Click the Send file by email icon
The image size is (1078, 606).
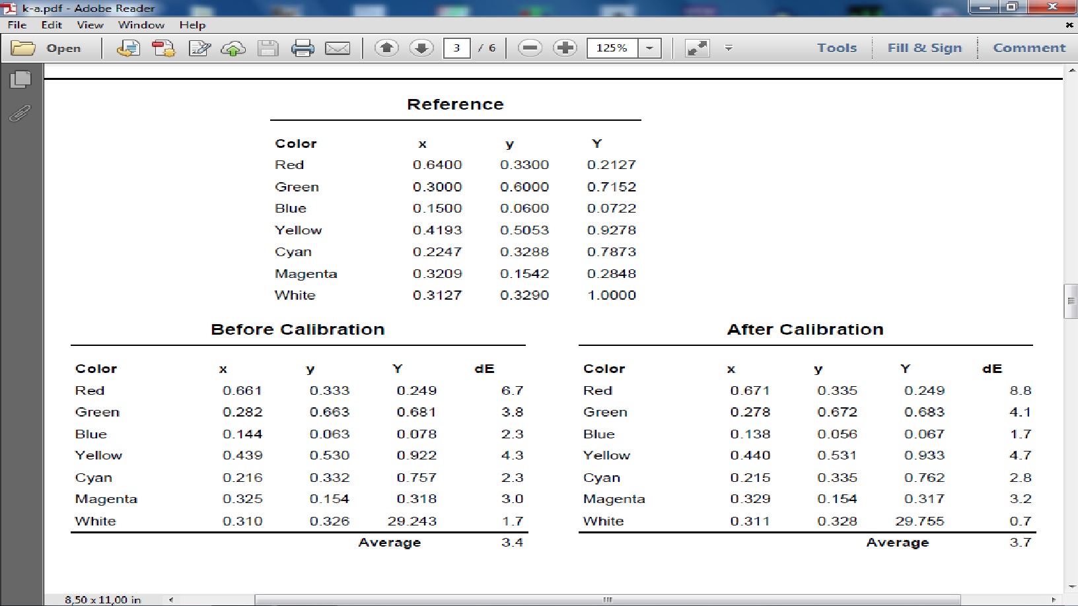[338, 48]
